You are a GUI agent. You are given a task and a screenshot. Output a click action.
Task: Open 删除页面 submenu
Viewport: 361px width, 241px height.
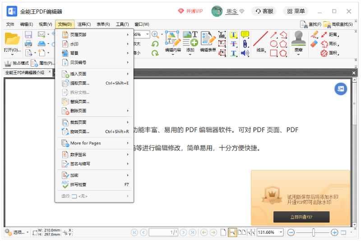coord(94,111)
